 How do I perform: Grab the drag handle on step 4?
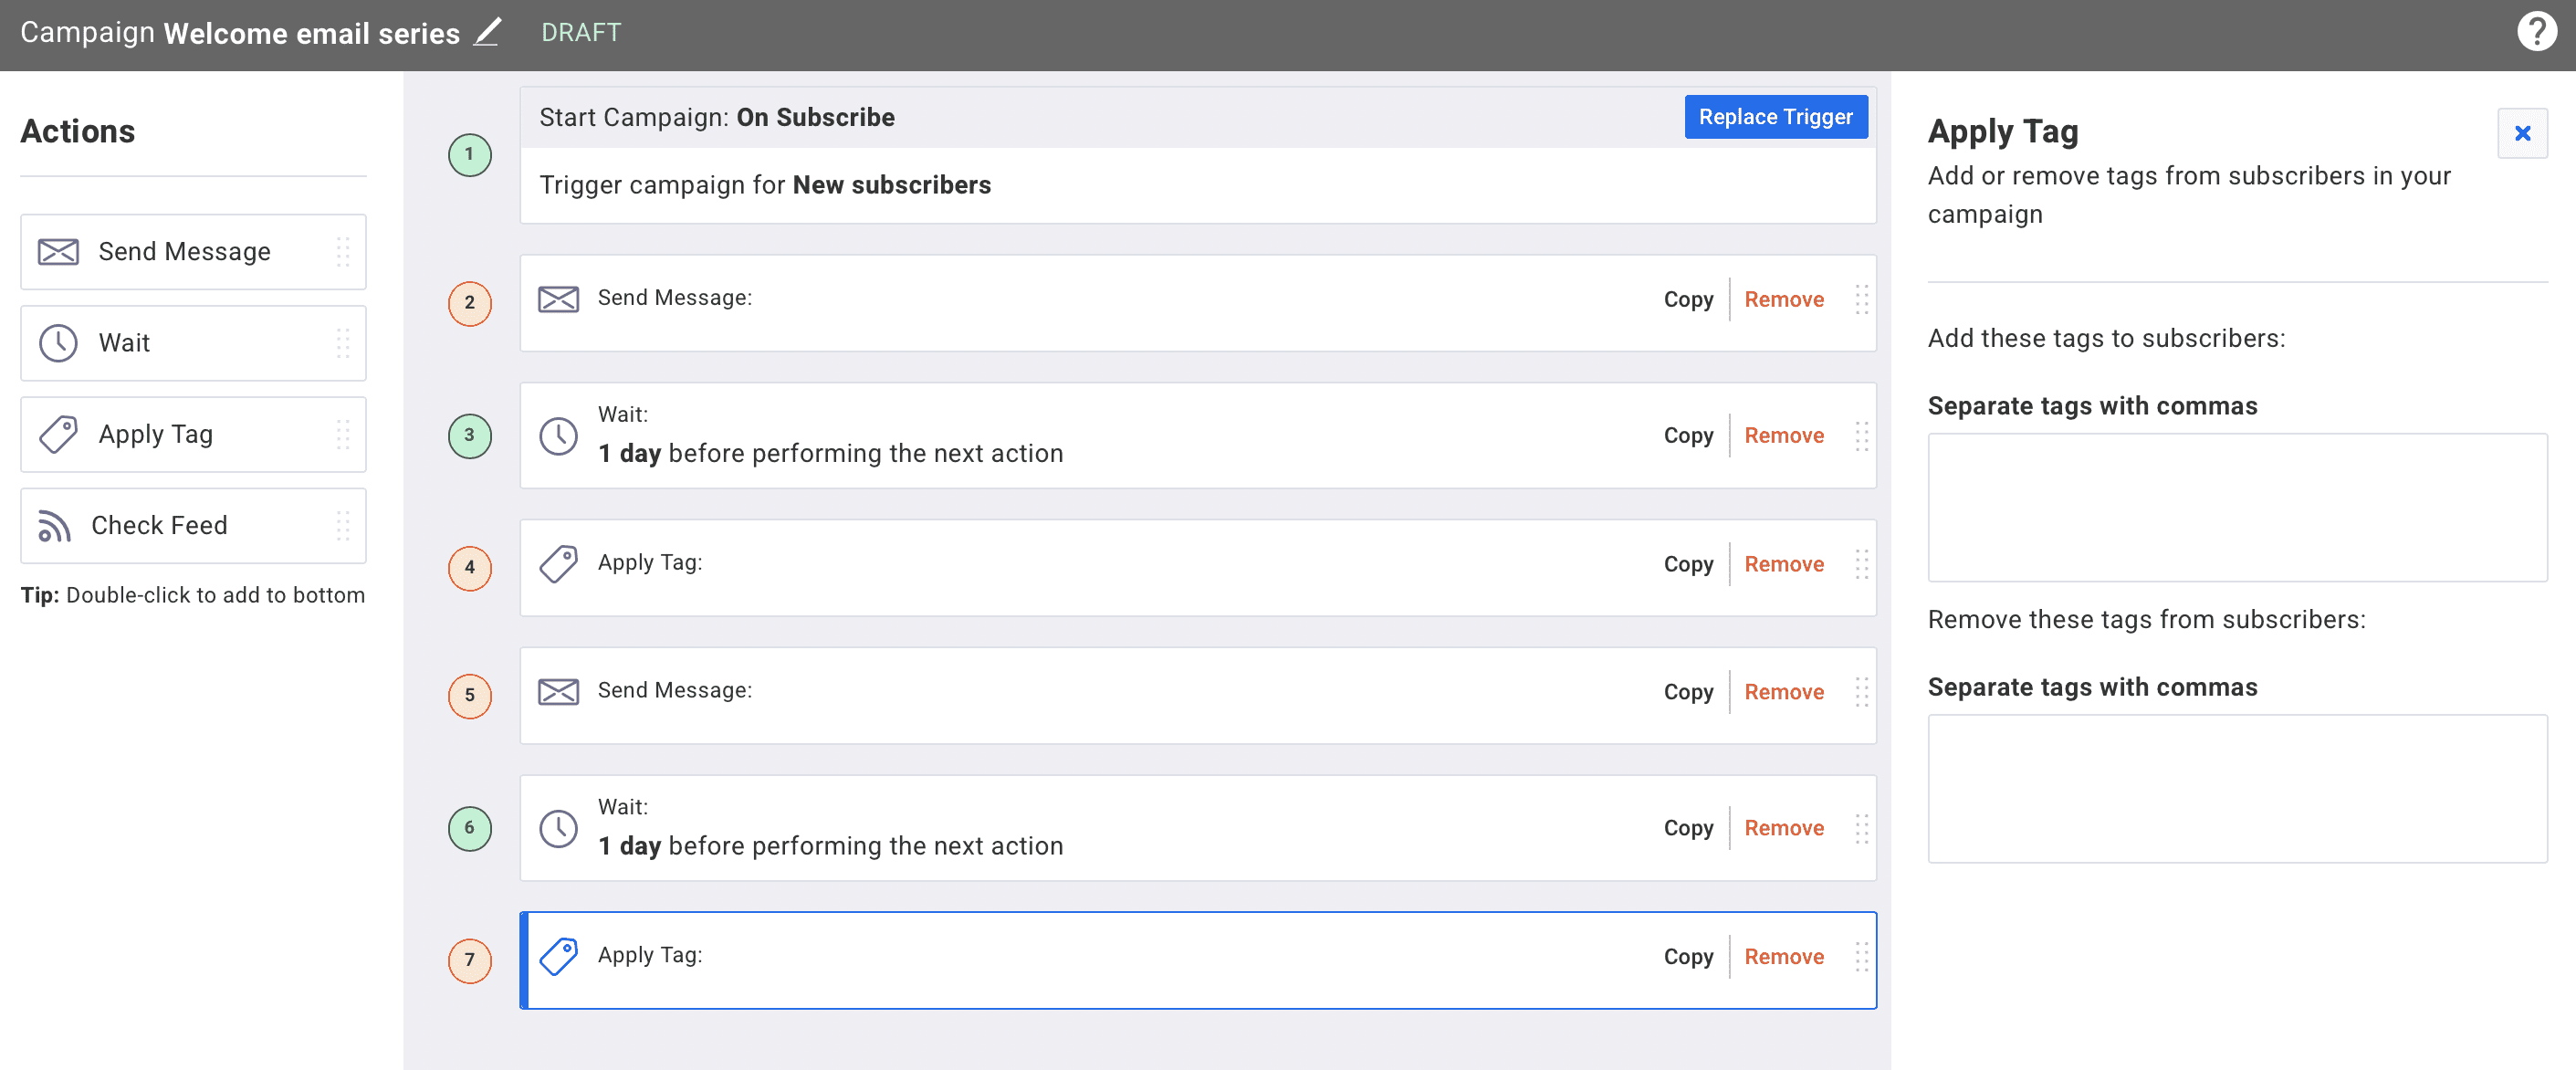(x=1861, y=565)
